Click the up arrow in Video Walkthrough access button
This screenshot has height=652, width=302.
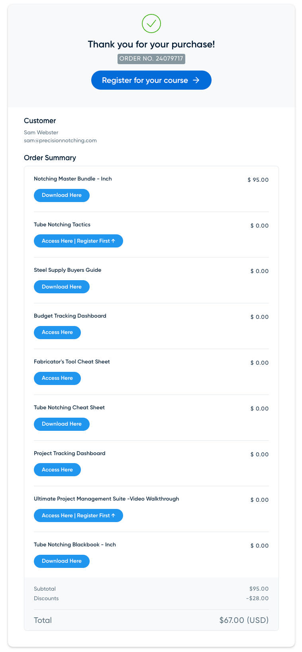[x=114, y=516]
